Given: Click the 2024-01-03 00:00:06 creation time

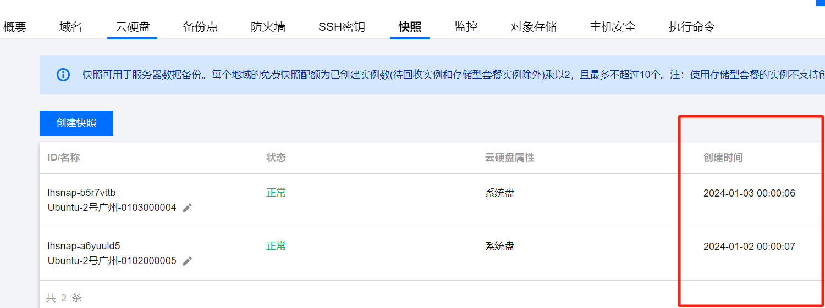Looking at the screenshot, I should 749,193.
